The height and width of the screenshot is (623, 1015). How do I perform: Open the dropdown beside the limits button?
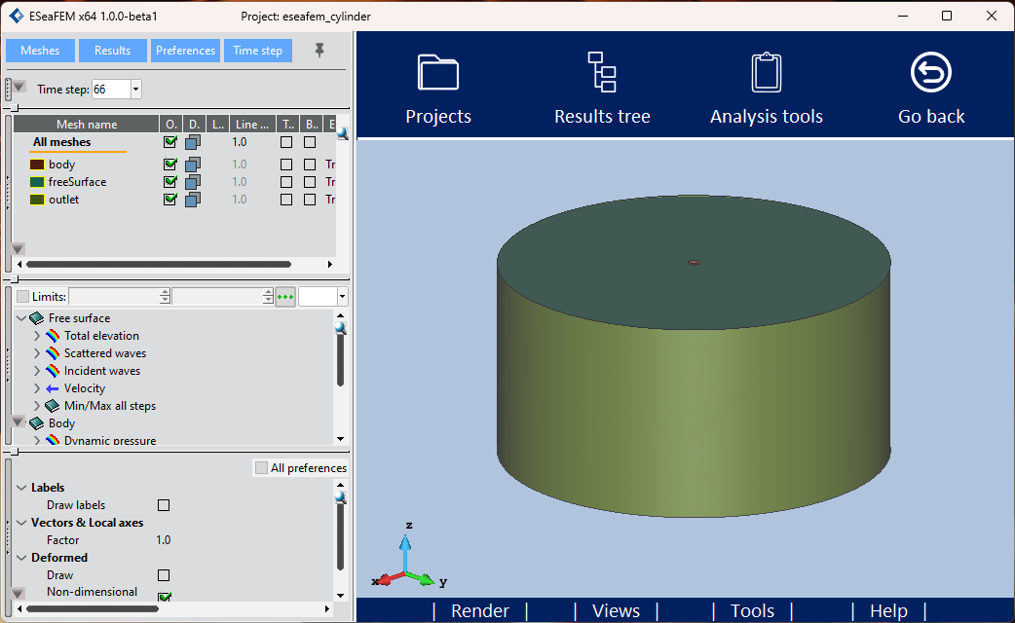coord(343,297)
